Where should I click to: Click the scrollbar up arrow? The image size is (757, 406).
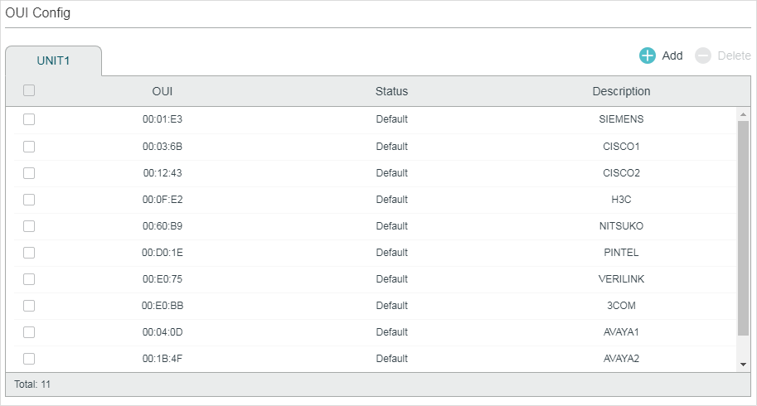point(743,114)
